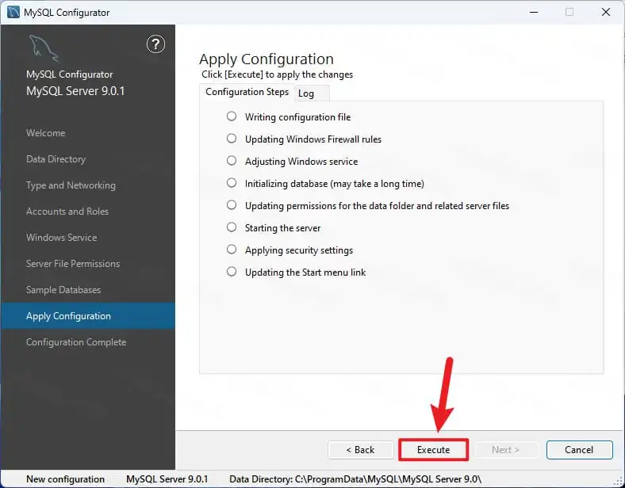Click the 'Applying security settings' text
625x488 pixels.
[299, 250]
